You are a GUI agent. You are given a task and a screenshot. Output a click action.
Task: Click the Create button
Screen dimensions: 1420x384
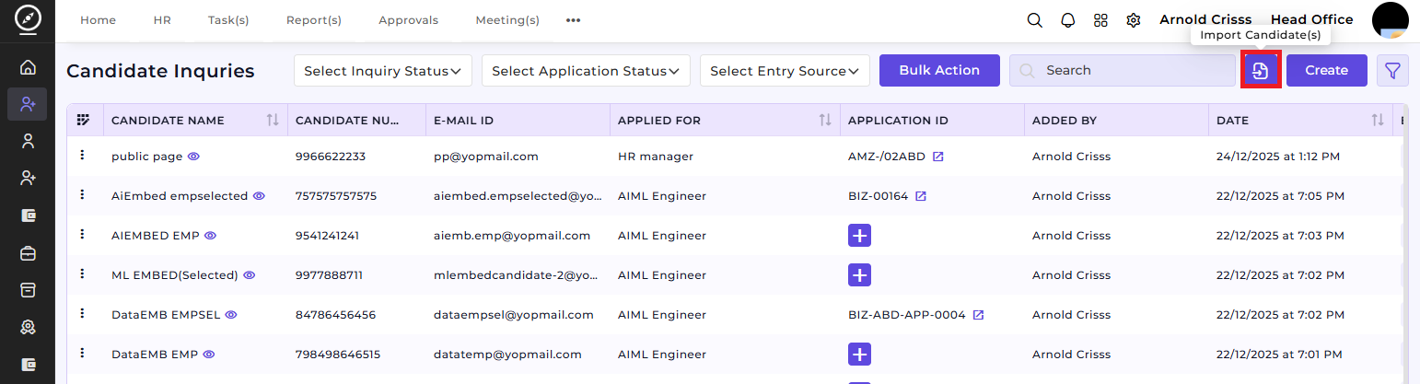(x=1327, y=70)
